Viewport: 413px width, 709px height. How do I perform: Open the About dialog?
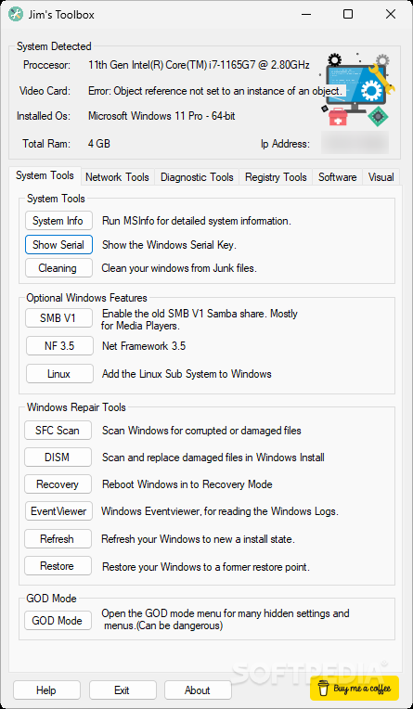(x=198, y=690)
